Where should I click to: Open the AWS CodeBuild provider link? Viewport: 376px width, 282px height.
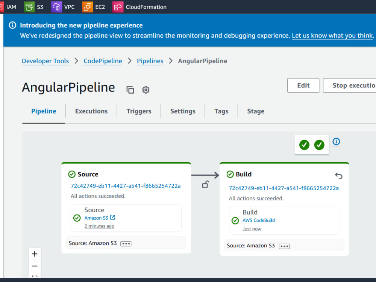pos(259,220)
